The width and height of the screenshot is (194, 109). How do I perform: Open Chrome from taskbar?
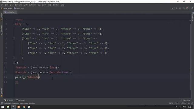(24, 107)
